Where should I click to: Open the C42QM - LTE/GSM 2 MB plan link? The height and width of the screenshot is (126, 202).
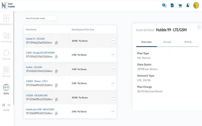[37, 95]
